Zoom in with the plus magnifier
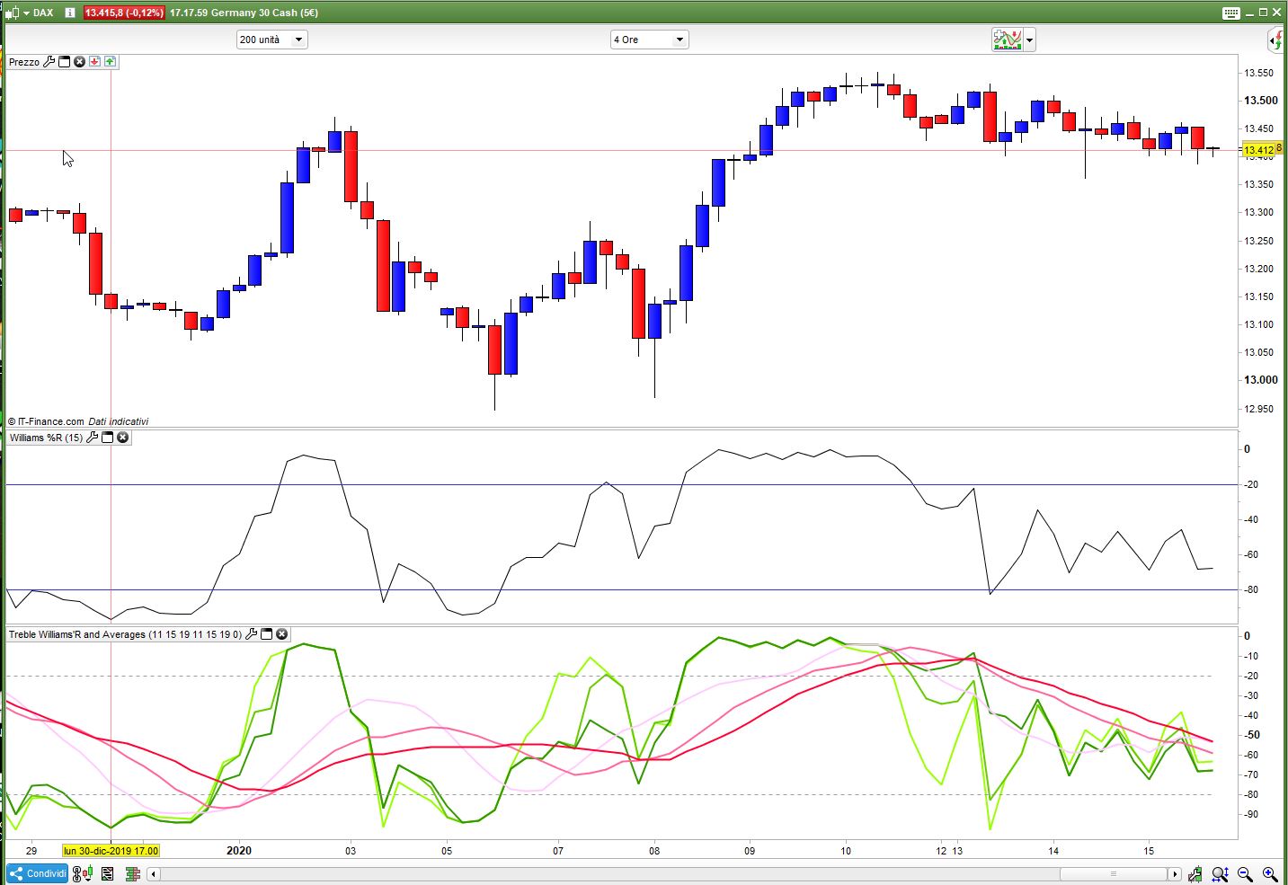 (1270, 873)
